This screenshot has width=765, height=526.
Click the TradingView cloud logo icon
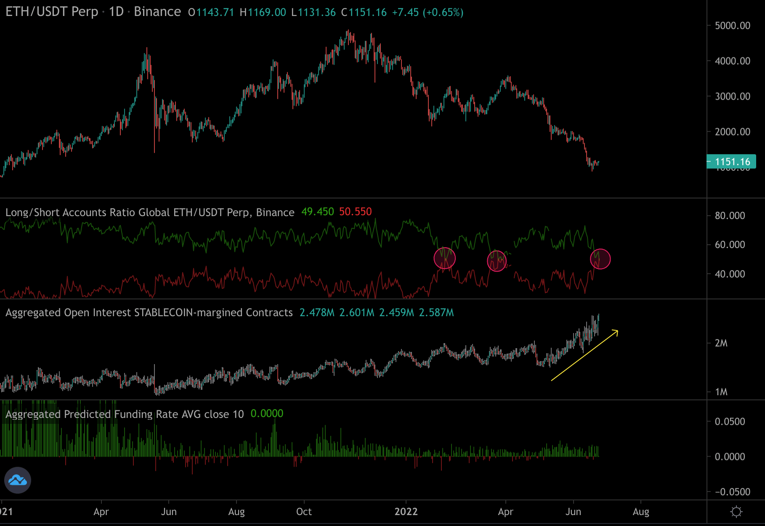coord(18,480)
